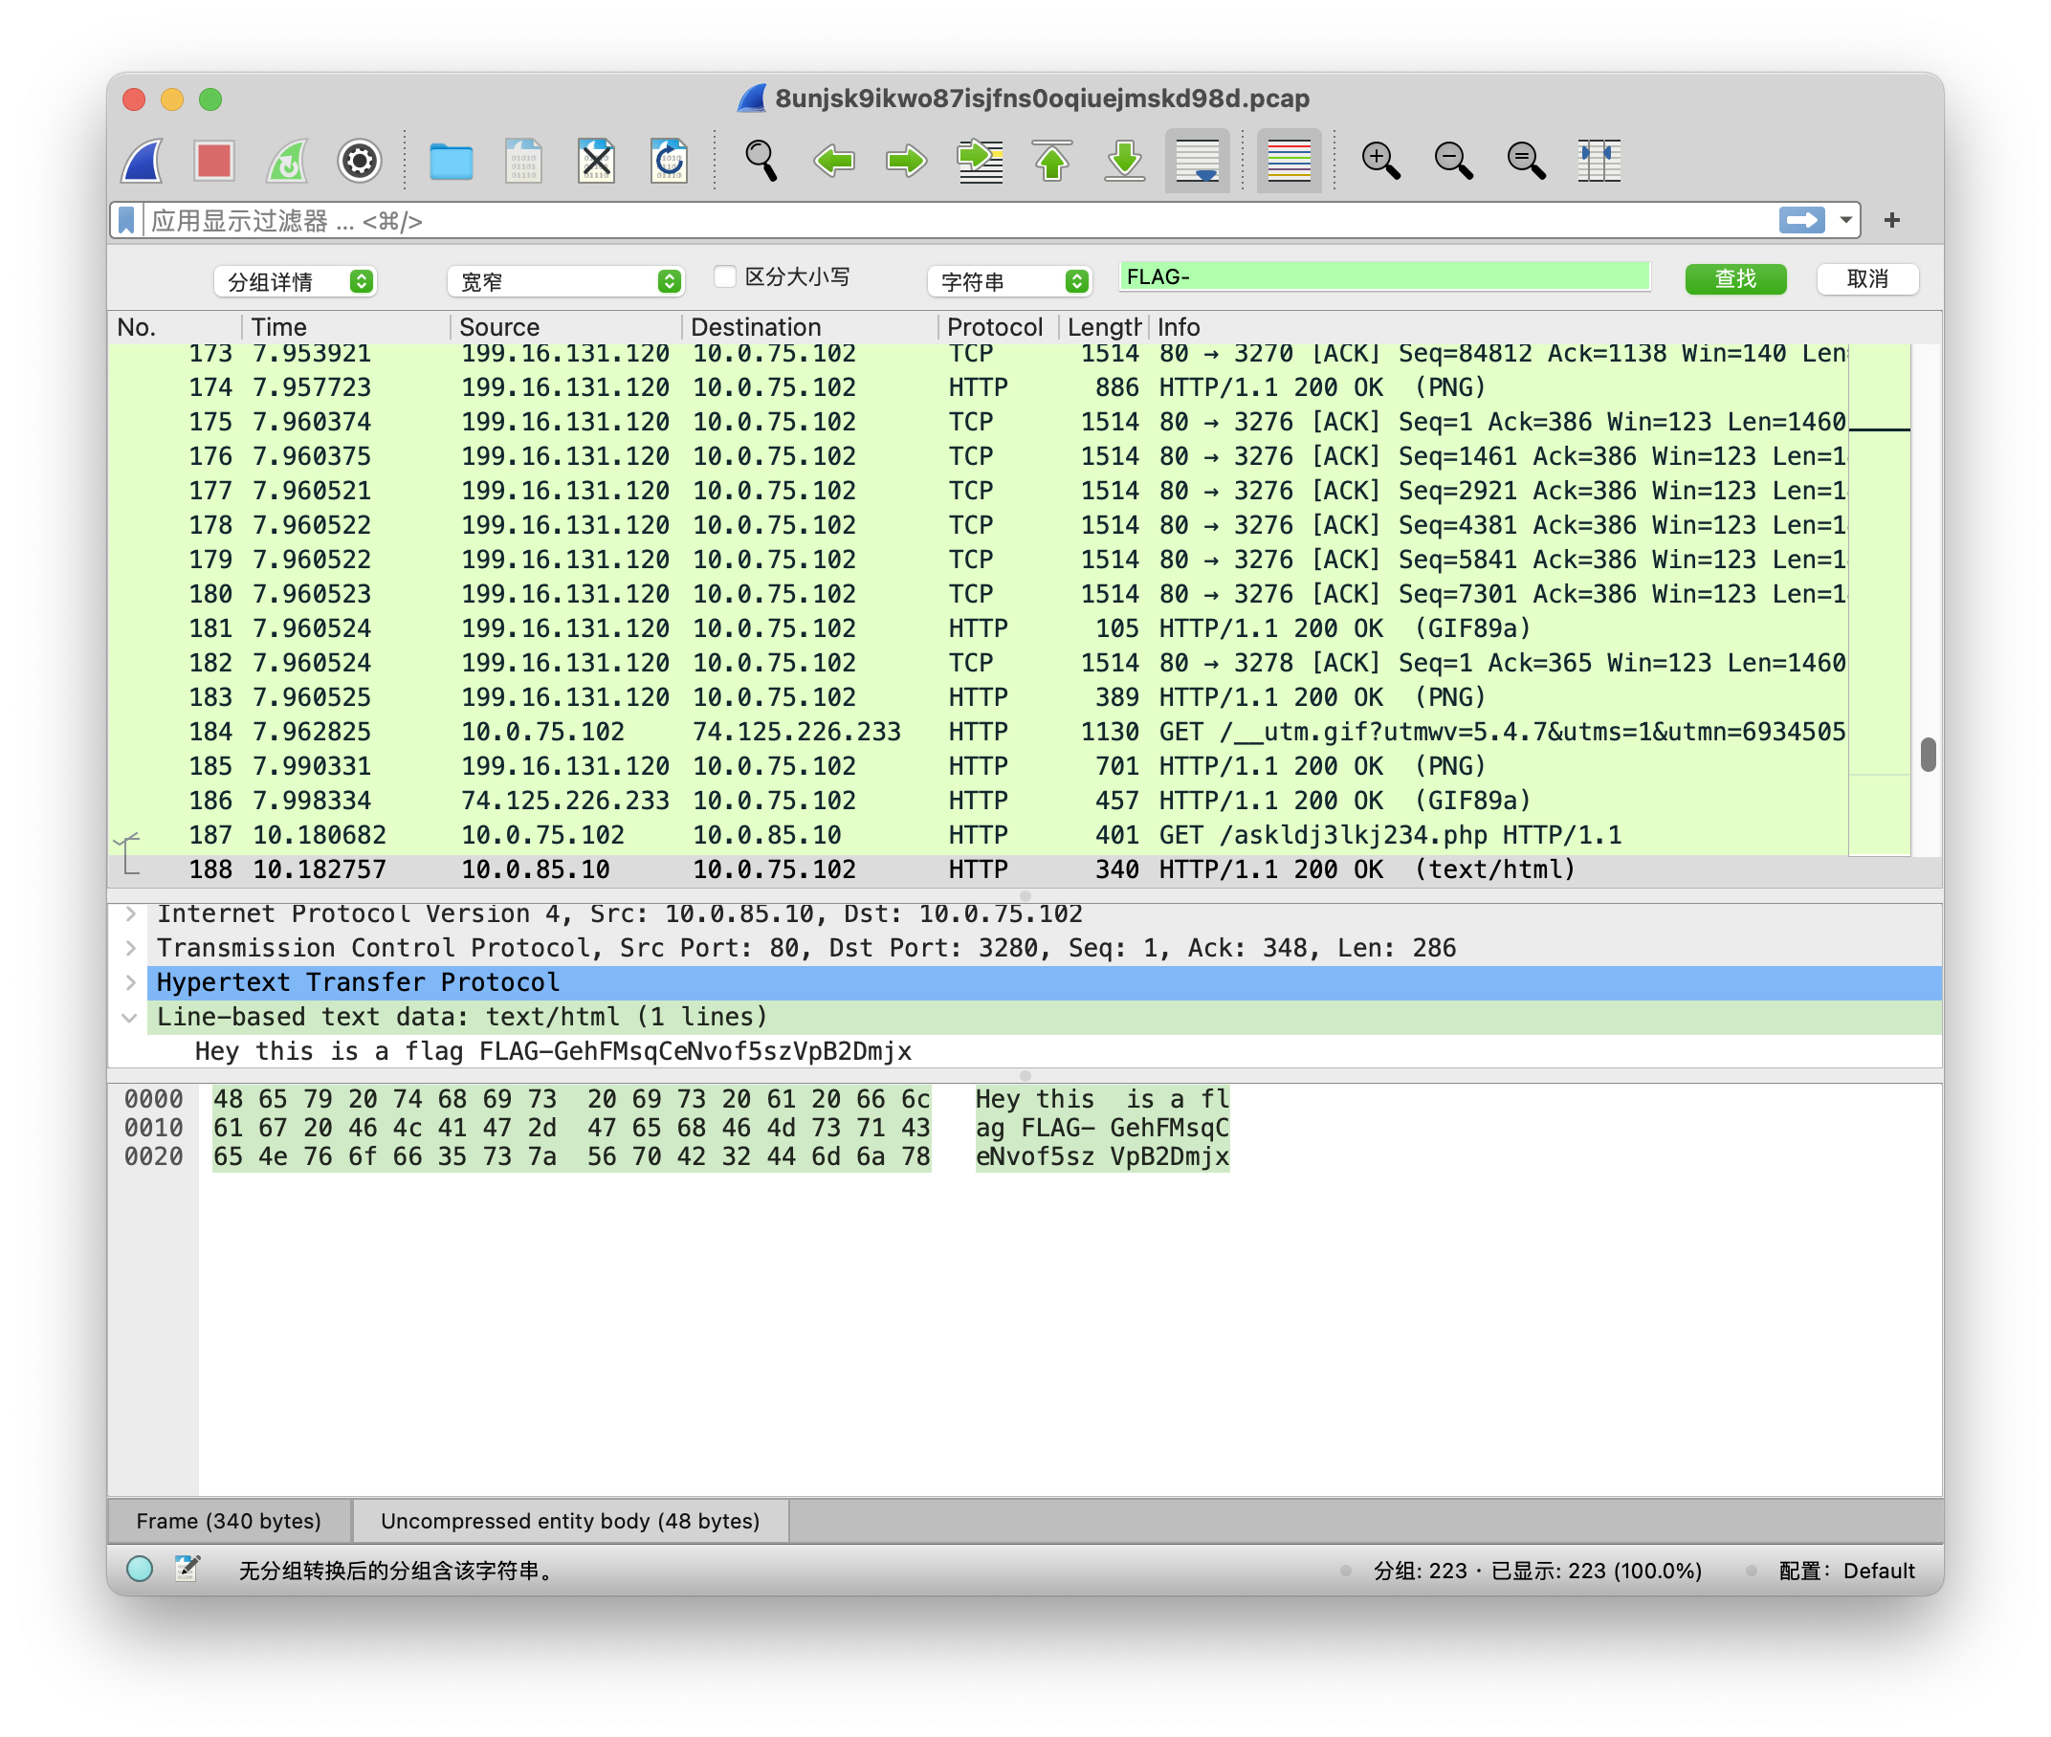Screen dimensions: 2051x1737
Task: Sort by the Source column header
Action: (565, 327)
